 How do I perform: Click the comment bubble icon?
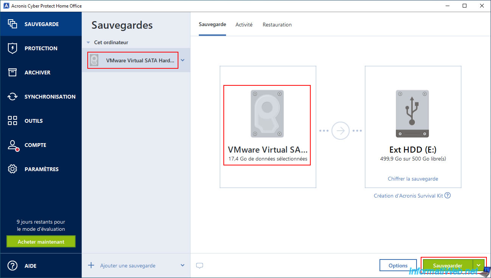click(x=200, y=266)
